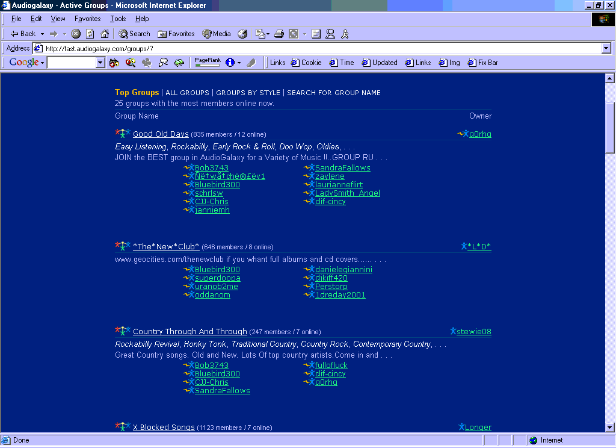Screen dimensions: 616x448
Task: Open the Favorites pane from toolbar
Action: tap(176, 34)
